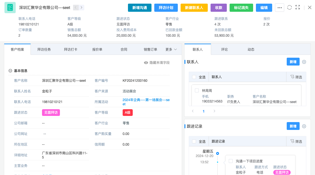Go to next page of contacts
The width and height of the screenshot is (315, 175).
click(x=214, y=111)
